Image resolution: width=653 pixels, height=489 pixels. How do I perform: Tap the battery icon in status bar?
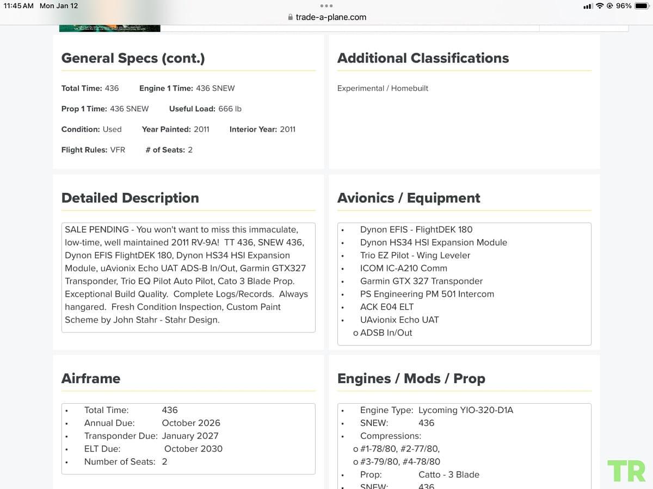click(x=641, y=6)
